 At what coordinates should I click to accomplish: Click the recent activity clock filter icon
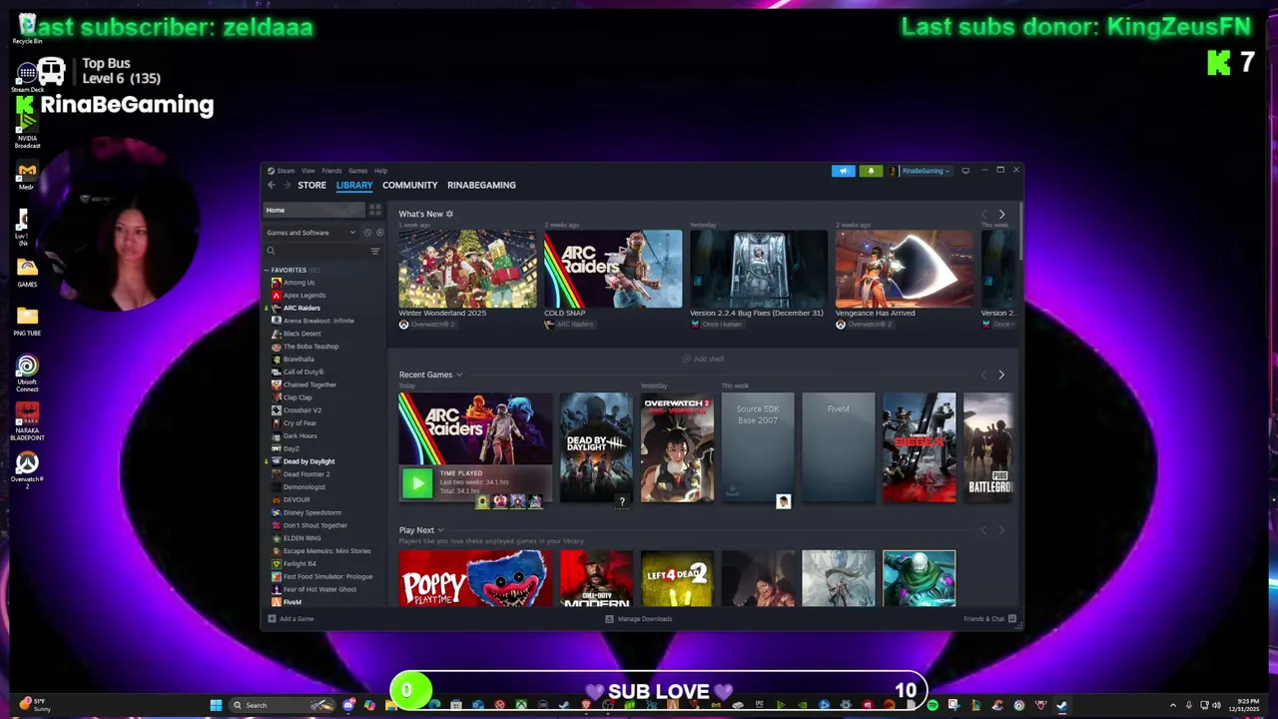click(x=367, y=233)
